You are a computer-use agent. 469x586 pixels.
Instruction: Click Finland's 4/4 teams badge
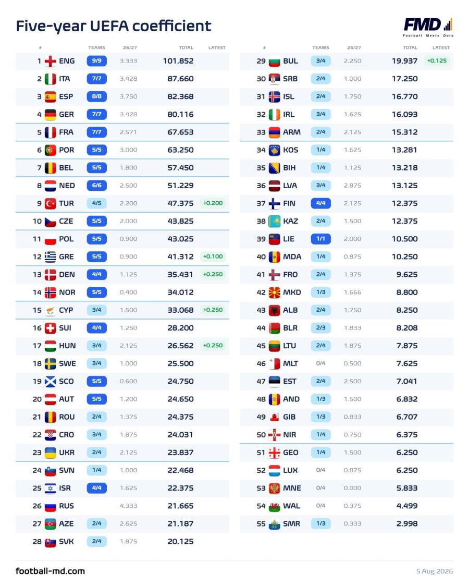pyautogui.click(x=321, y=203)
